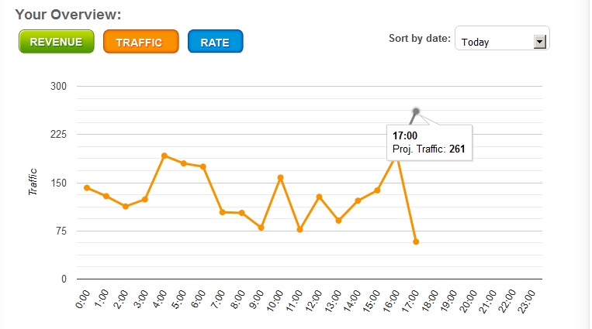The width and height of the screenshot is (592, 329).
Task: Click the 2:00 traffic data point
Action: tap(126, 207)
